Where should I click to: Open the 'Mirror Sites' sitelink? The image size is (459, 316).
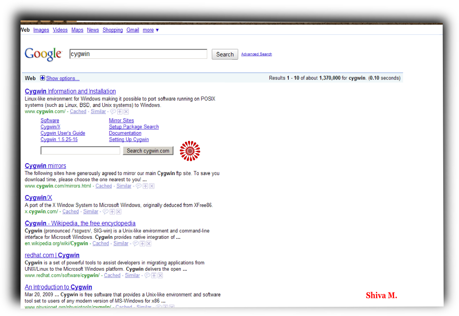pos(121,121)
